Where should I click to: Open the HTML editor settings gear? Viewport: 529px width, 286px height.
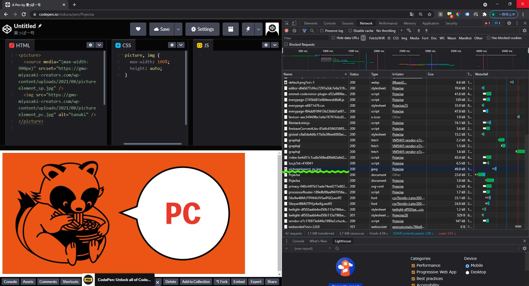pos(90,45)
